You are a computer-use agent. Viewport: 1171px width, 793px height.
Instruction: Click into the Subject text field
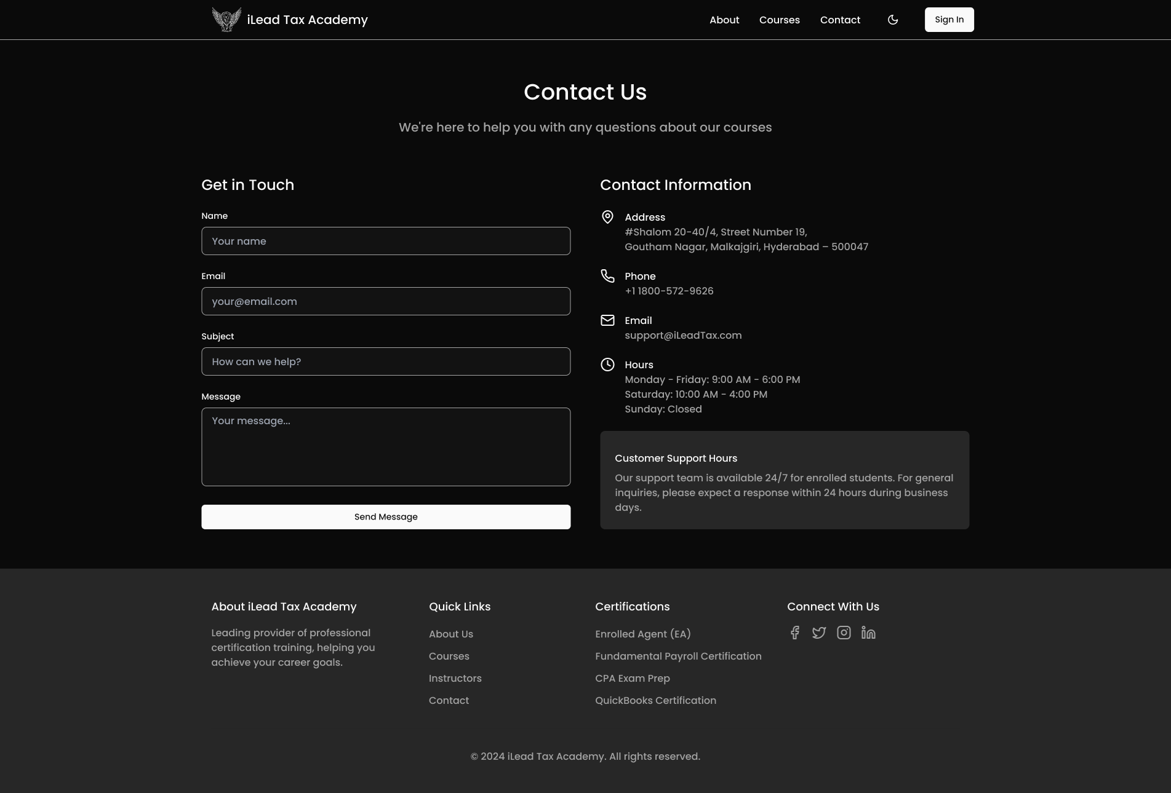click(386, 361)
